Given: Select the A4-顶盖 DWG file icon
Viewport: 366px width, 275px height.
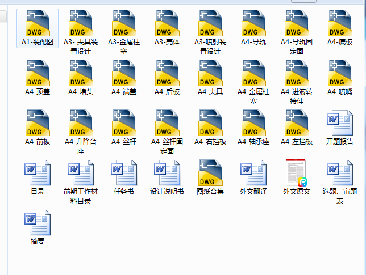Looking at the screenshot, I should tap(38, 73).
